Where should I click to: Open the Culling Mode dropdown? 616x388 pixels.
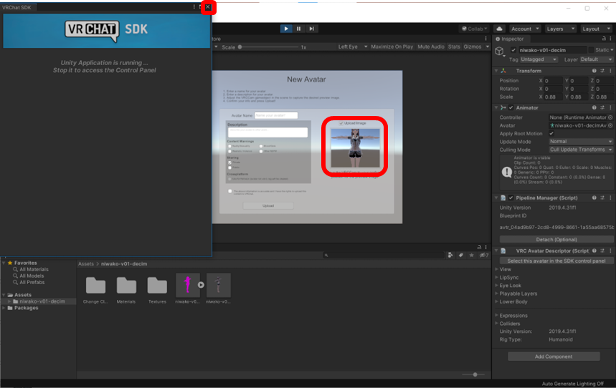582,150
